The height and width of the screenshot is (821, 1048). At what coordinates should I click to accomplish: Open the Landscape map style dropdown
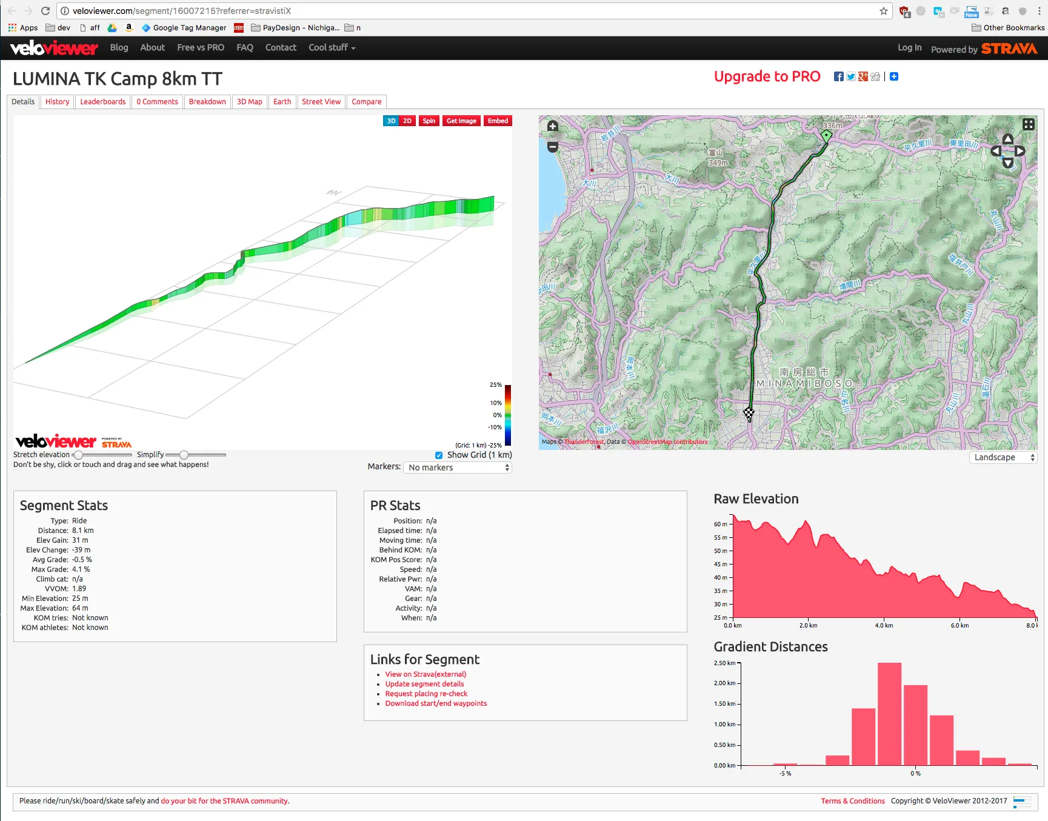point(1003,458)
